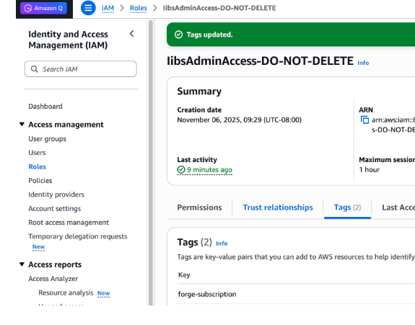Click the Tags updated success icon

[179, 35]
